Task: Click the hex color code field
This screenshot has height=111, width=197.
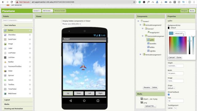Action: 179,34
